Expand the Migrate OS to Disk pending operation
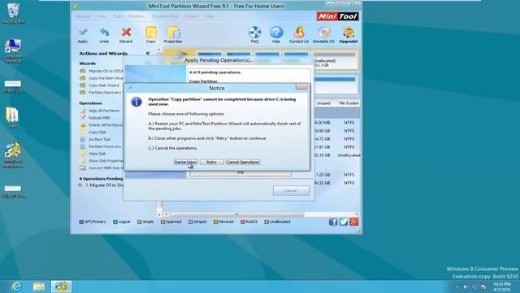520x293 pixels. (x=80, y=186)
